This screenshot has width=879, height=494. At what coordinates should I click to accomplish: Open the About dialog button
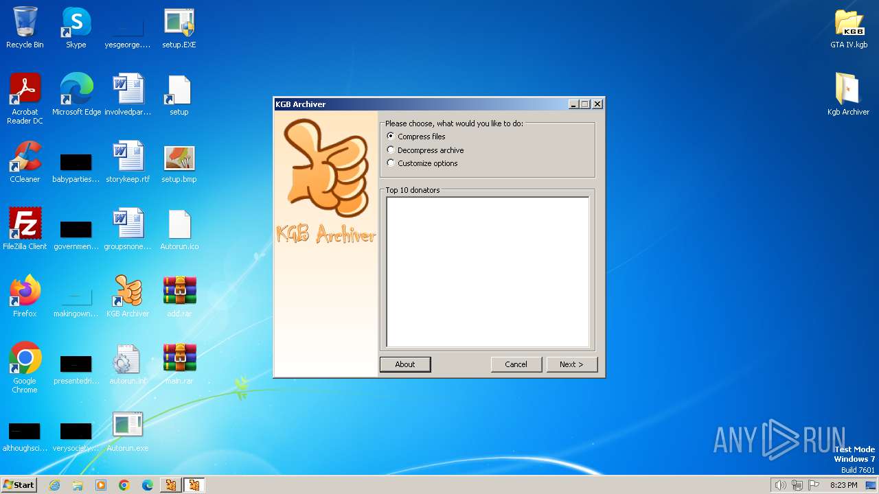coord(405,364)
